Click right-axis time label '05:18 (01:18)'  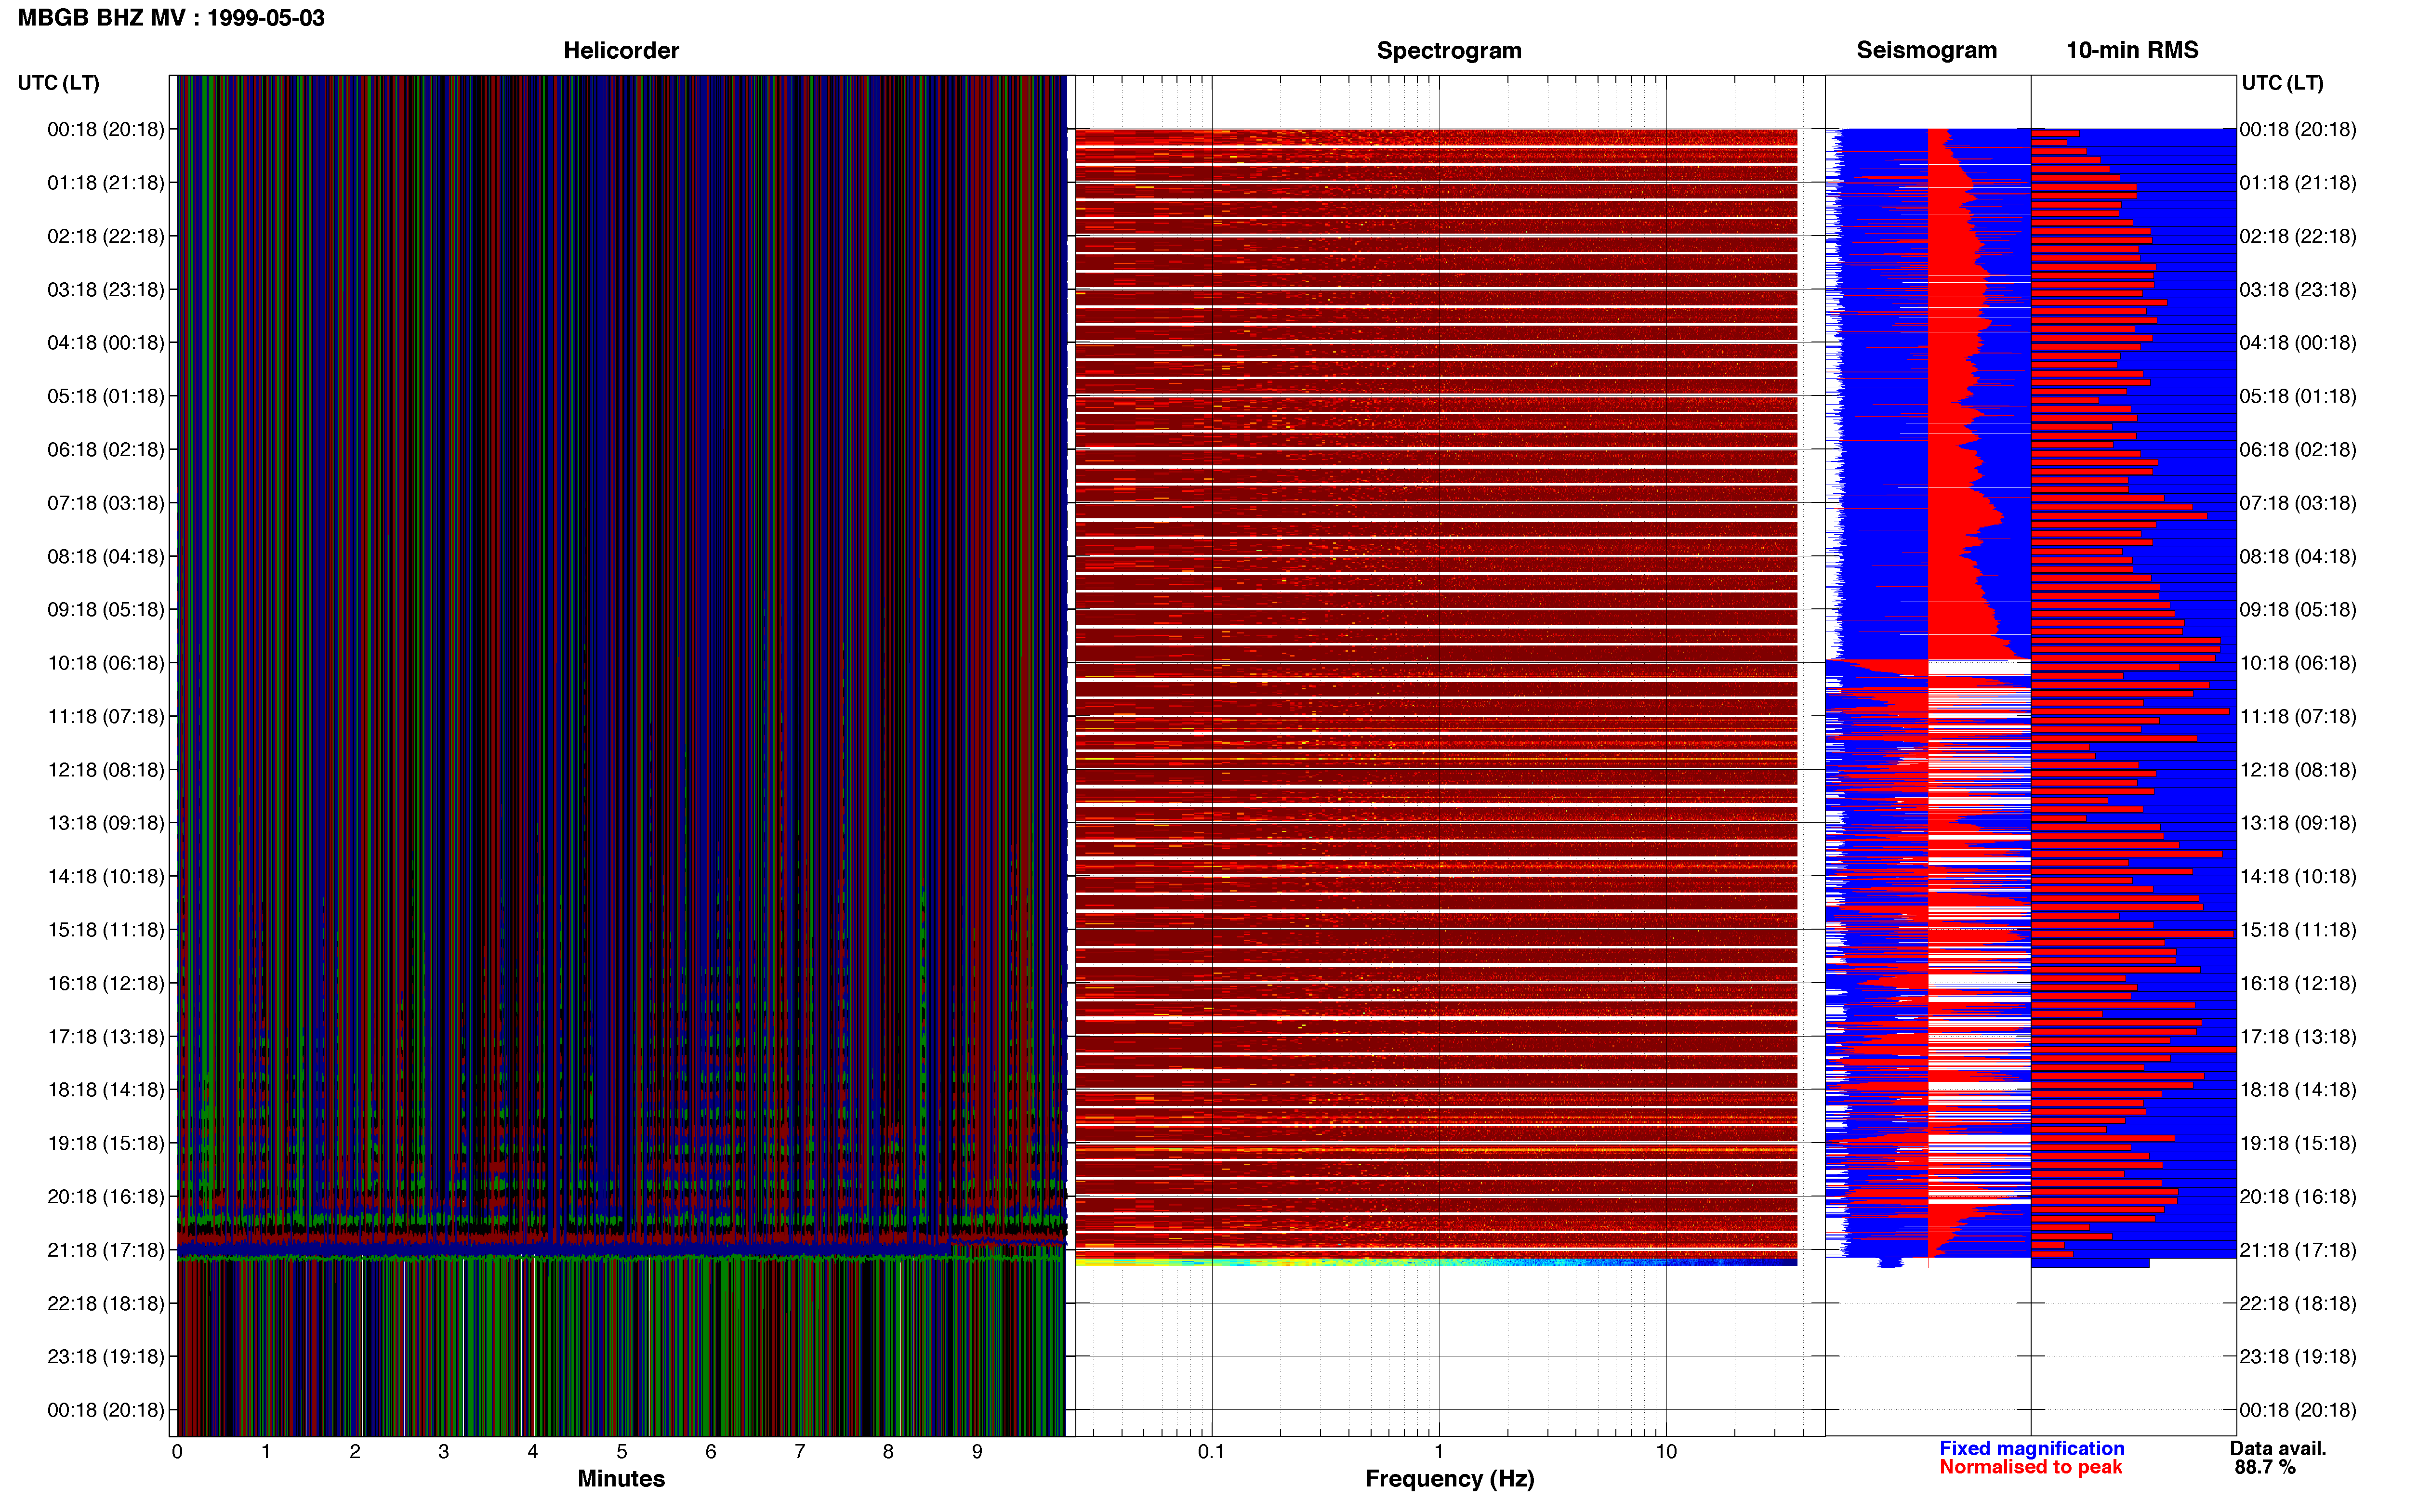coord(2298,396)
